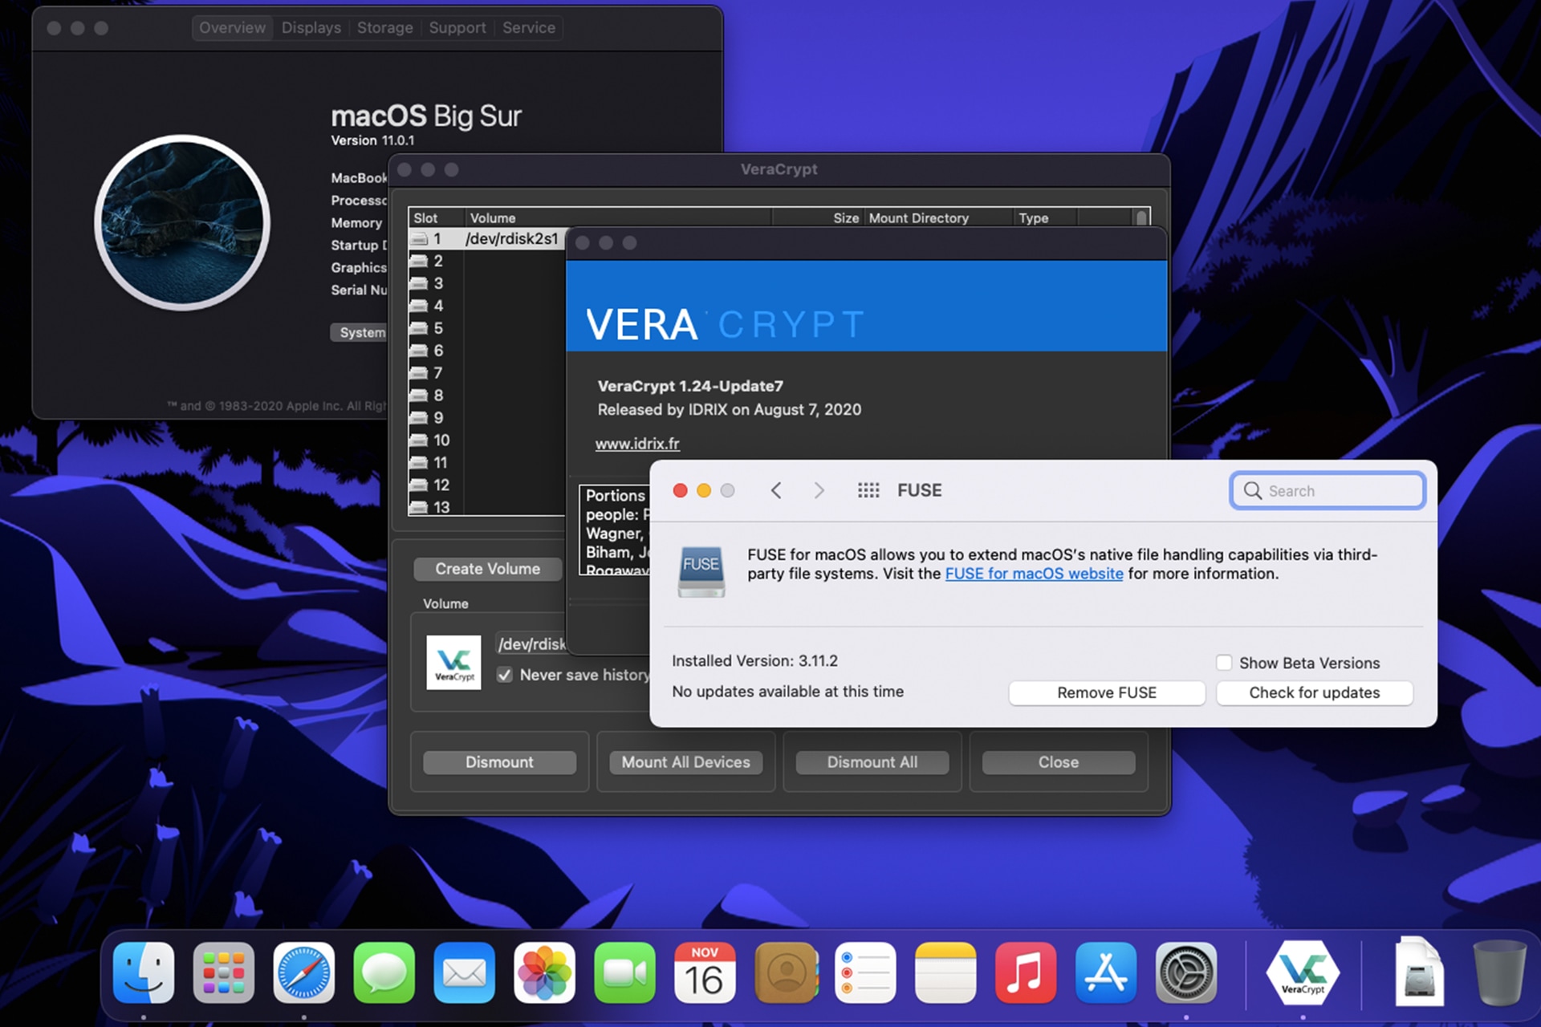Viewport: 1541px width, 1027px height.
Task: Click Remove FUSE button
Action: coord(1107,692)
